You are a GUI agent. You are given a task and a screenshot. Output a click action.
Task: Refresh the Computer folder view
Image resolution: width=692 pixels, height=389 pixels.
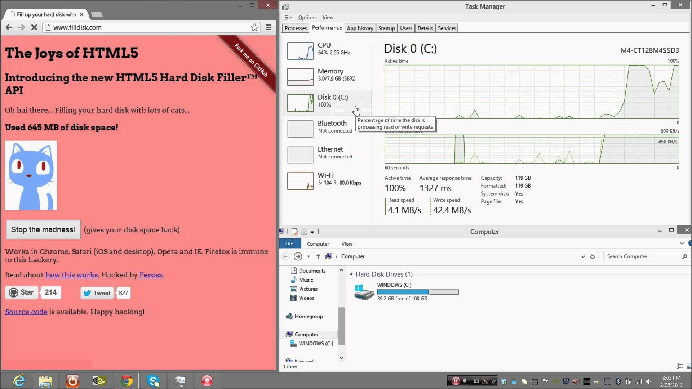pyautogui.click(x=592, y=256)
